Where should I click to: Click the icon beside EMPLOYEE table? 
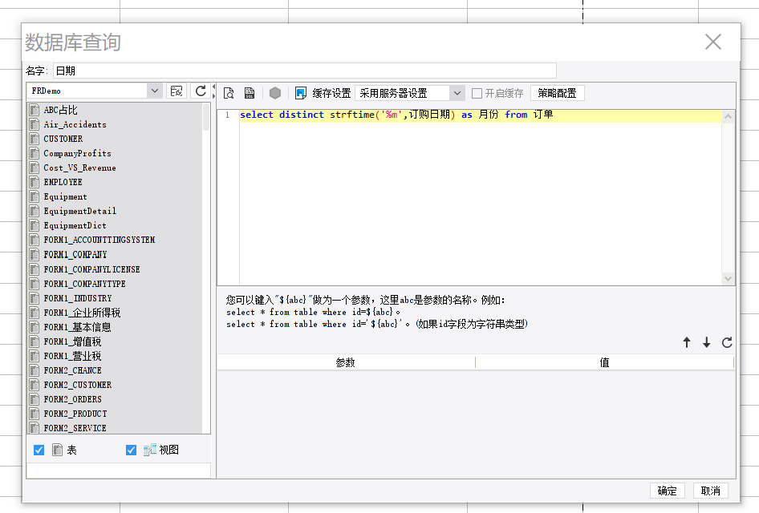click(x=34, y=182)
